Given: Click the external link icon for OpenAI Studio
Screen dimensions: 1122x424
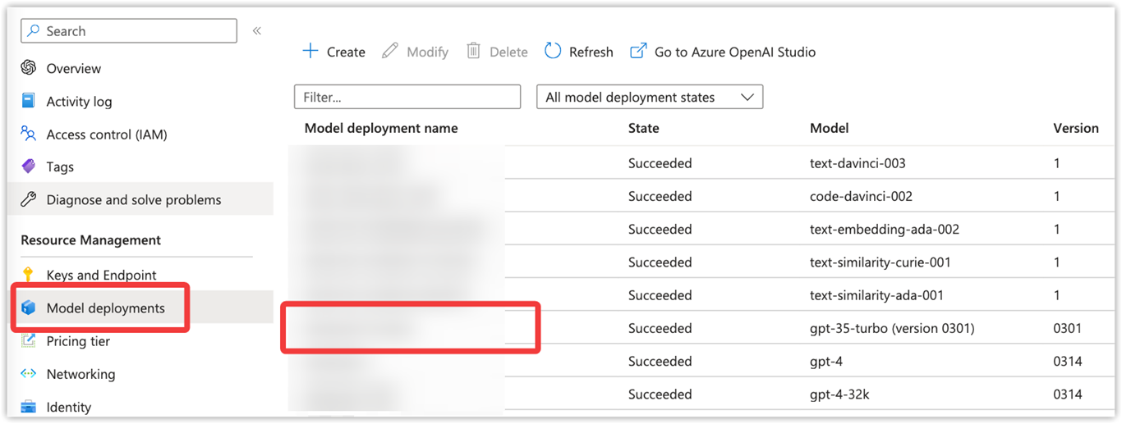Looking at the screenshot, I should 638,51.
